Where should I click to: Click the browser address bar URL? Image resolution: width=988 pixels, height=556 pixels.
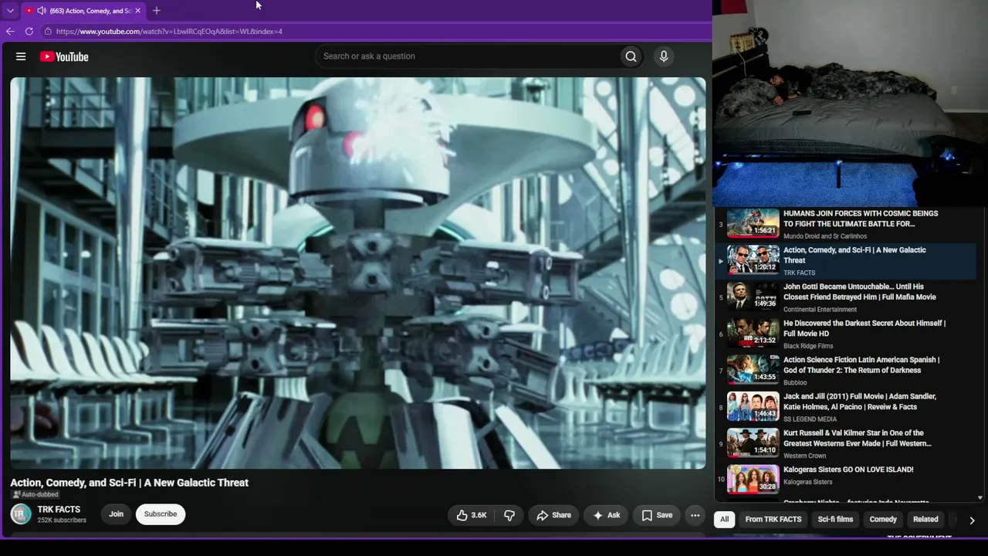point(169,32)
